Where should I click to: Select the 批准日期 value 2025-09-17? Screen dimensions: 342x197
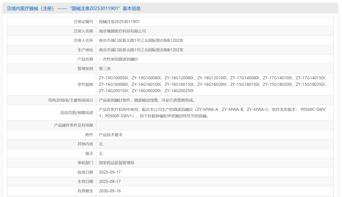pos(110,172)
